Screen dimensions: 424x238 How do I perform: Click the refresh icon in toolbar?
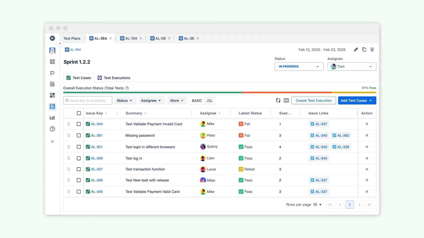(x=278, y=100)
